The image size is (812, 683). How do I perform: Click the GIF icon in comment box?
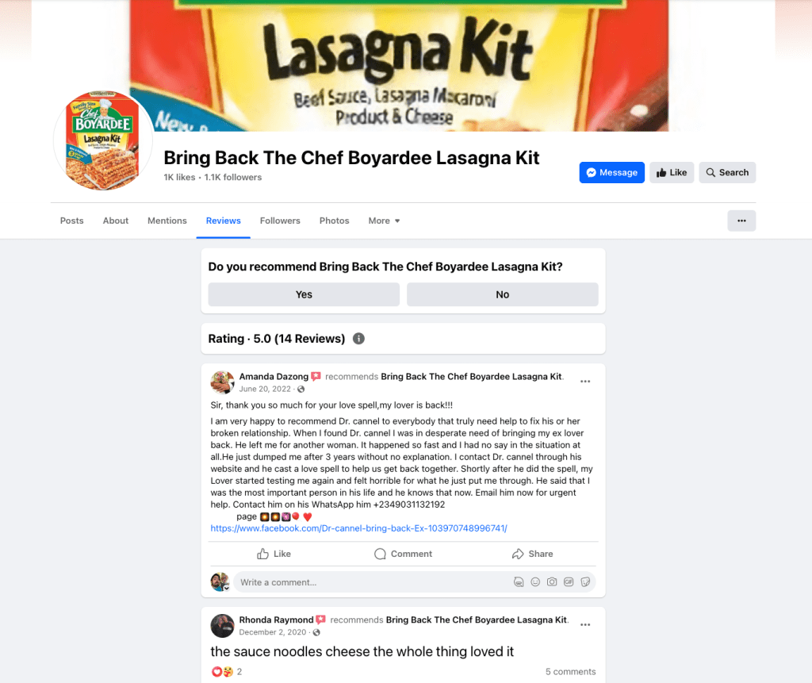coord(569,582)
